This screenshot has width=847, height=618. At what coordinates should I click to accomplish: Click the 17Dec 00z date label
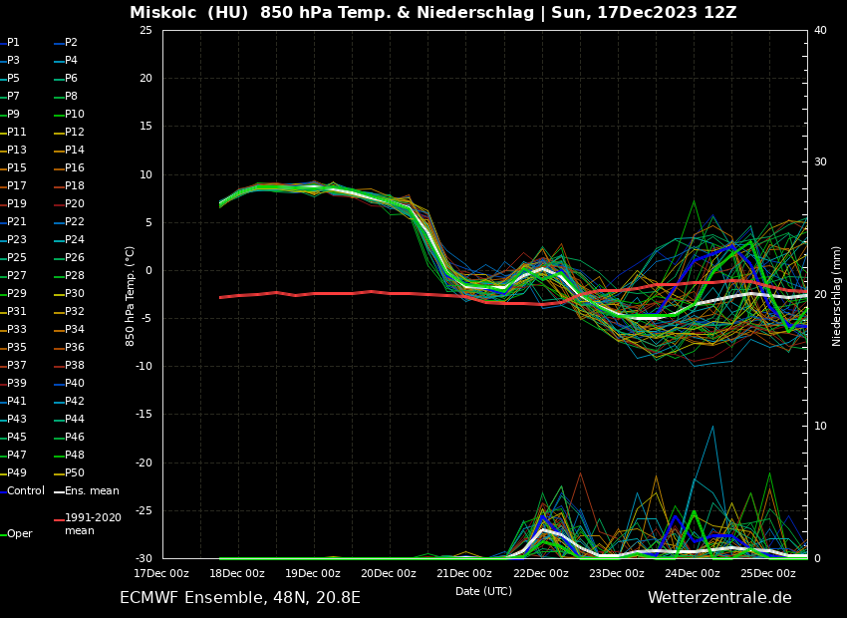point(161,573)
